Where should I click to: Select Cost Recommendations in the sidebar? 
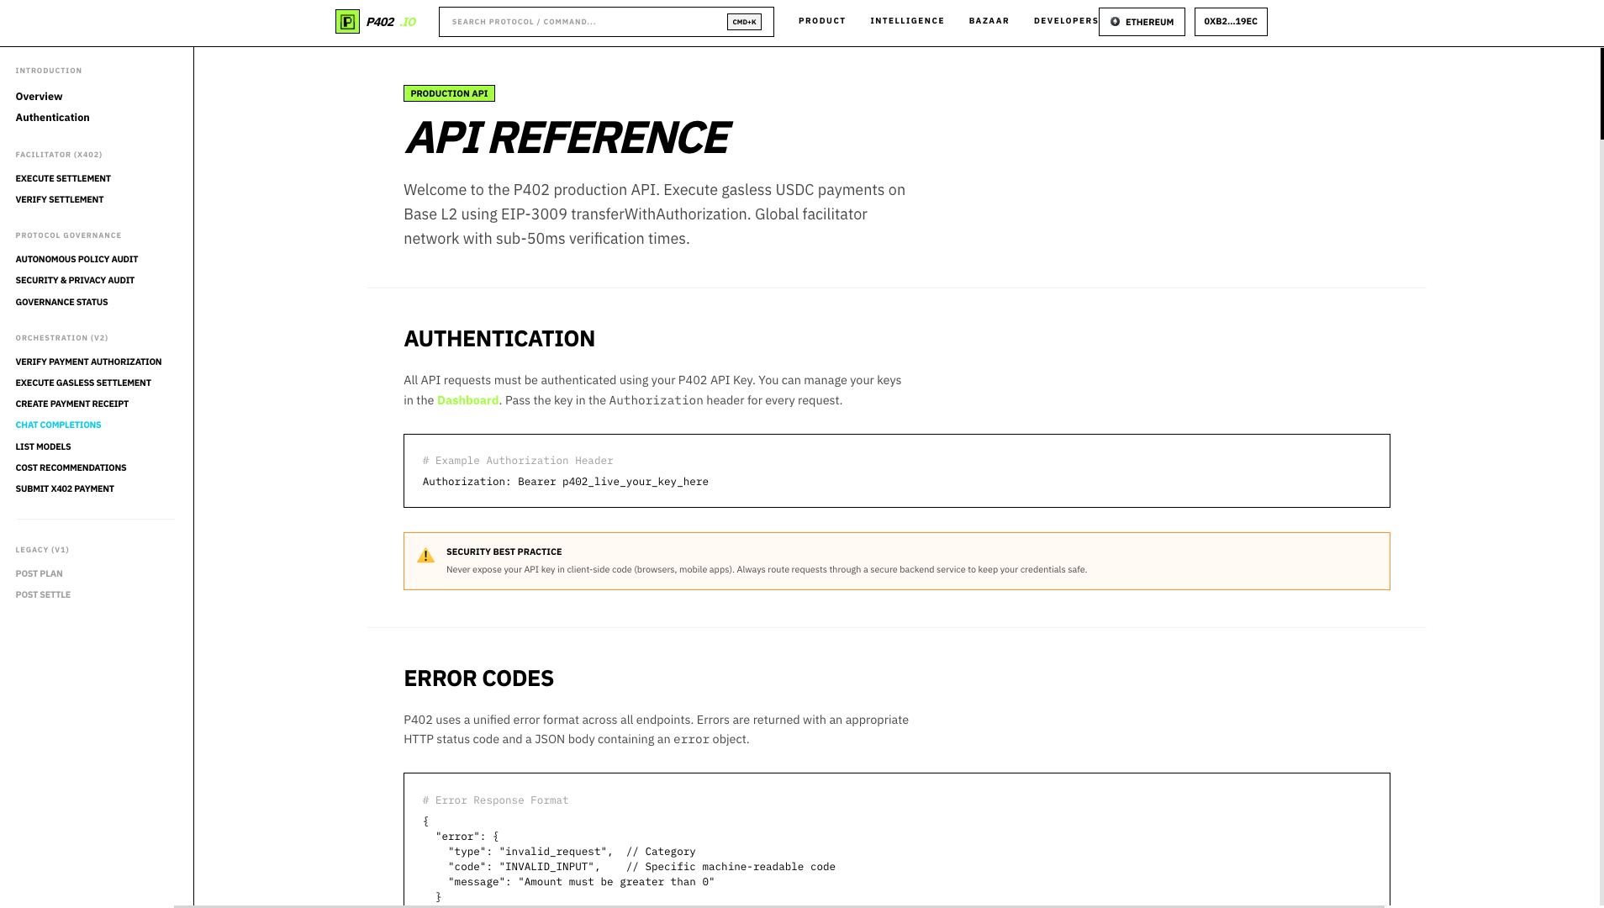tap(71, 467)
